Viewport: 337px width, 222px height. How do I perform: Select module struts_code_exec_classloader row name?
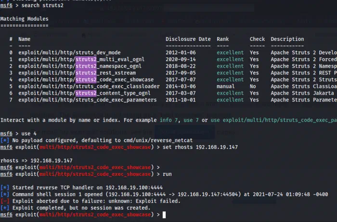(x=89, y=86)
